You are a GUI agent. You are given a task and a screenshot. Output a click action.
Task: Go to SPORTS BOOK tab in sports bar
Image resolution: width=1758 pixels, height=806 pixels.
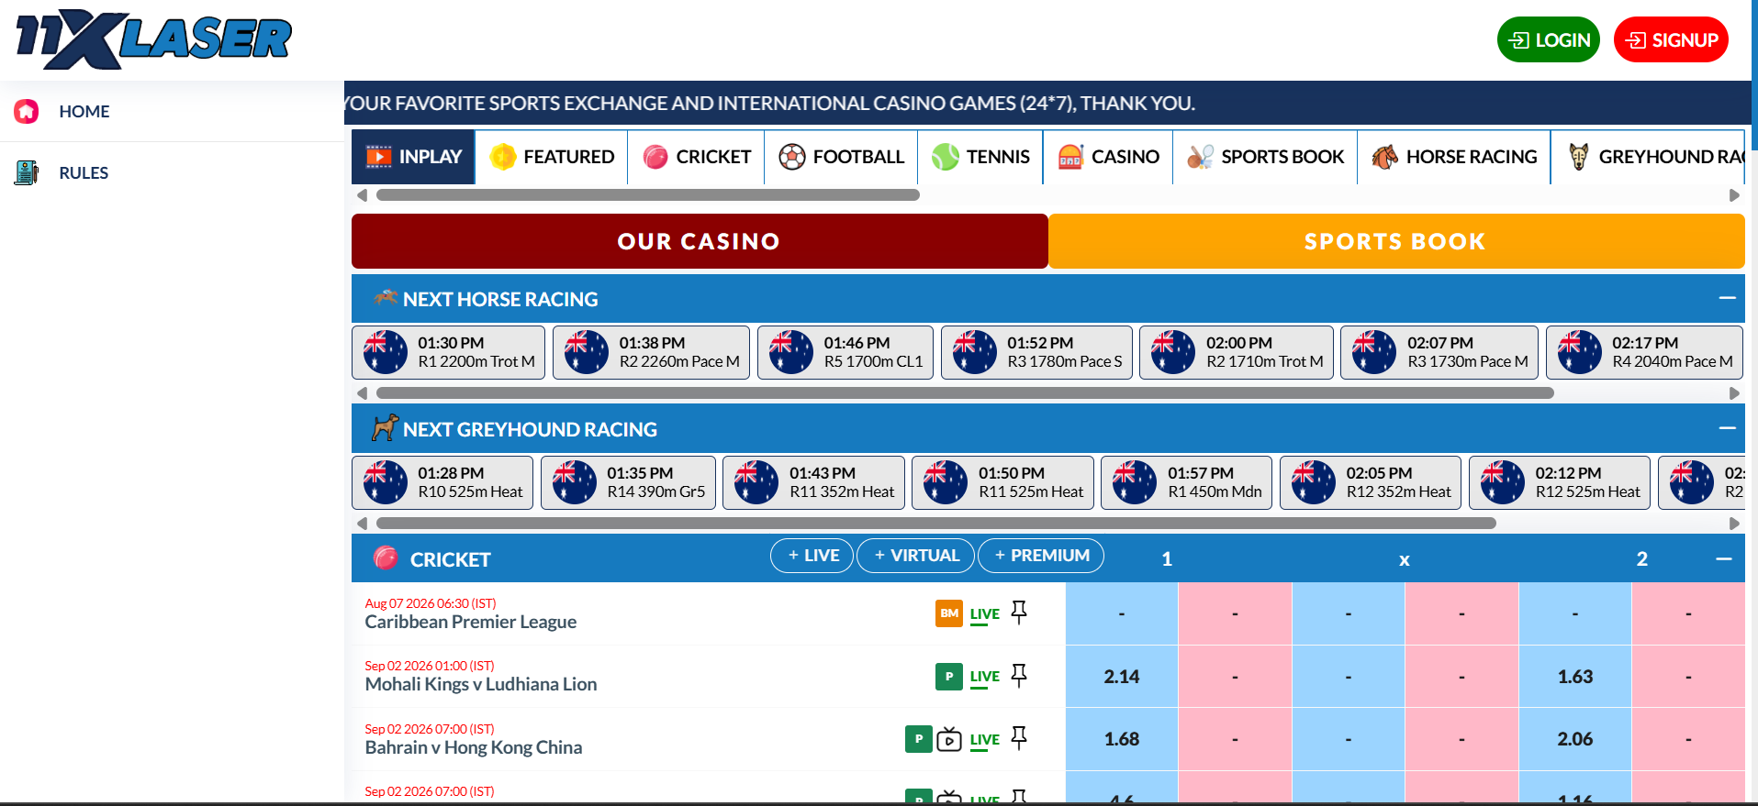1265,157
